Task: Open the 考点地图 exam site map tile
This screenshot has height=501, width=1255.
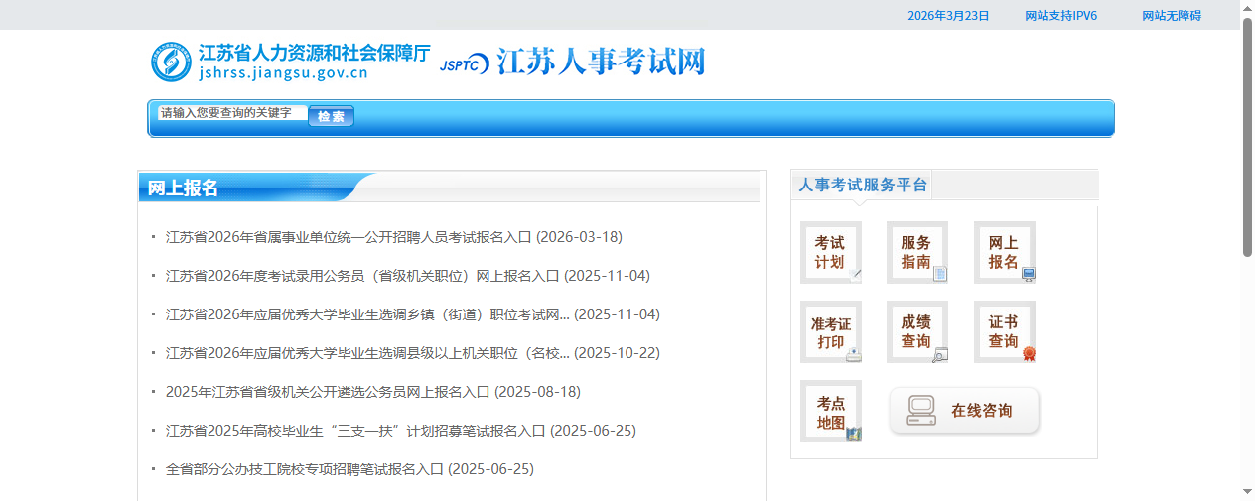Action: click(x=831, y=411)
